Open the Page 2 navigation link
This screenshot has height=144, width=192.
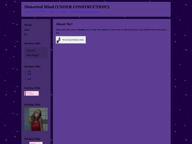pyautogui.click(x=53, y=11)
